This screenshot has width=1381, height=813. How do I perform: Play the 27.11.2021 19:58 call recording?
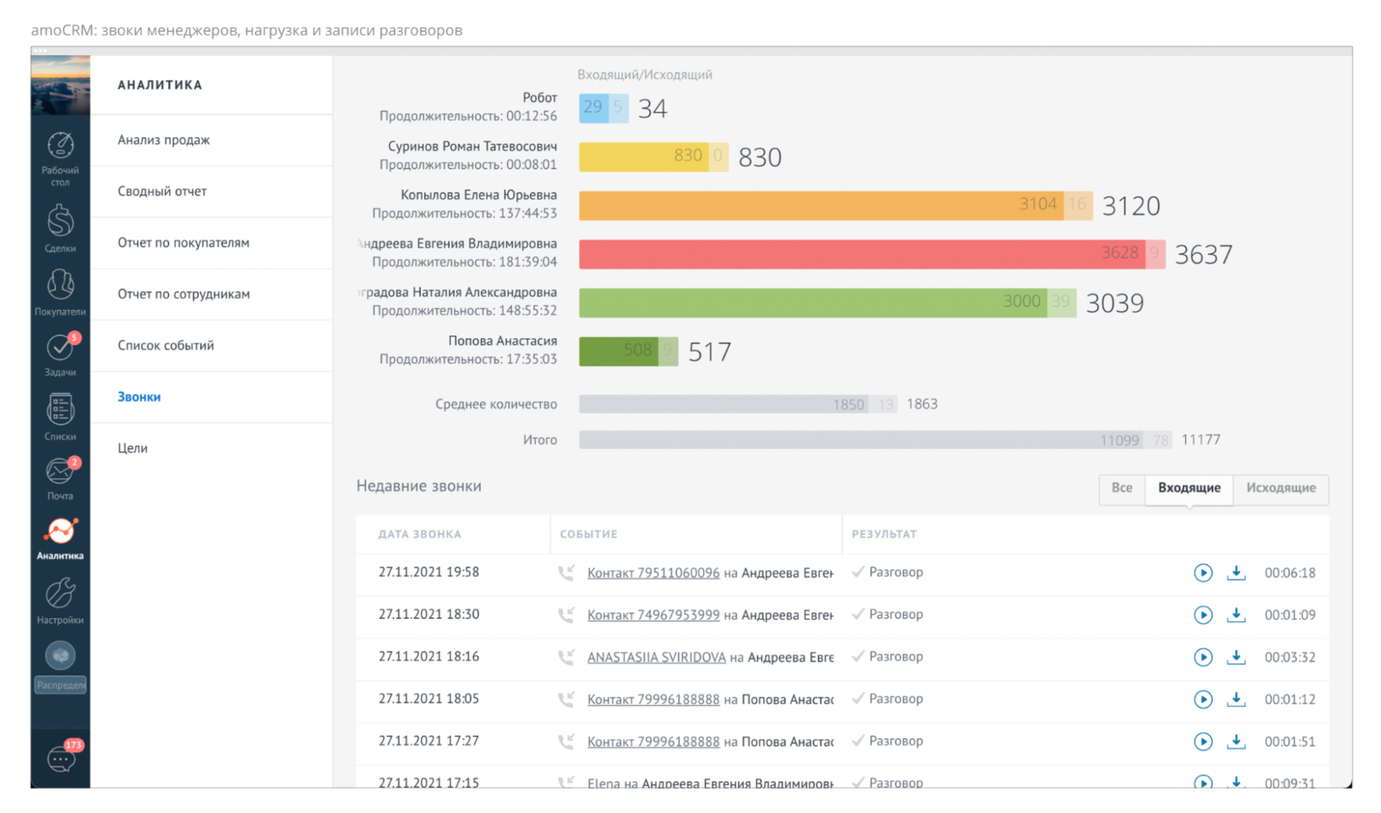click(1203, 573)
